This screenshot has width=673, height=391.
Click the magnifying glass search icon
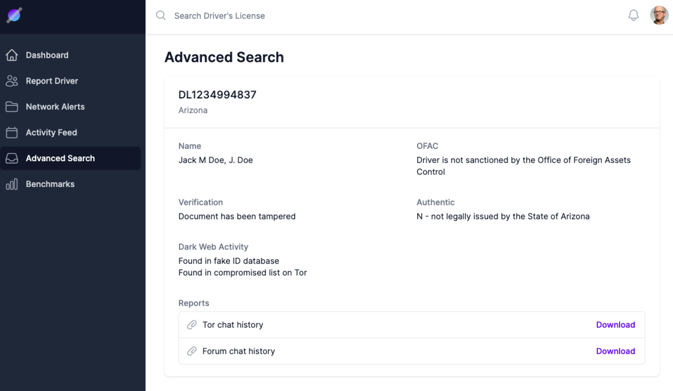(161, 16)
